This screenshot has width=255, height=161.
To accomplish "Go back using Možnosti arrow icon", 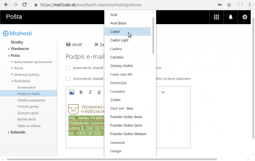I will click(x=6, y=33).
